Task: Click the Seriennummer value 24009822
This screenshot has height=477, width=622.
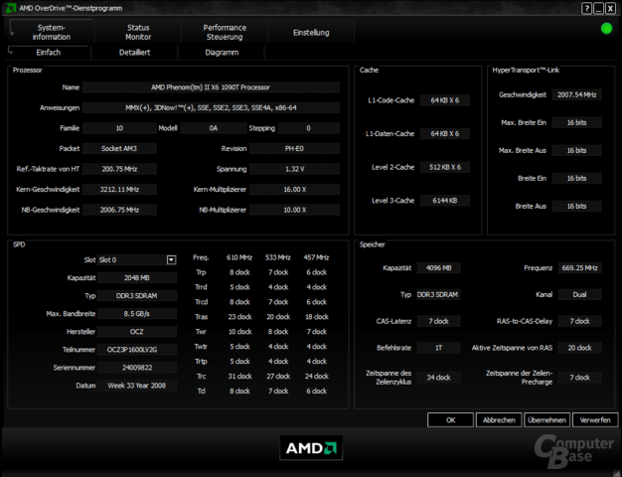Action: [137, 368]
